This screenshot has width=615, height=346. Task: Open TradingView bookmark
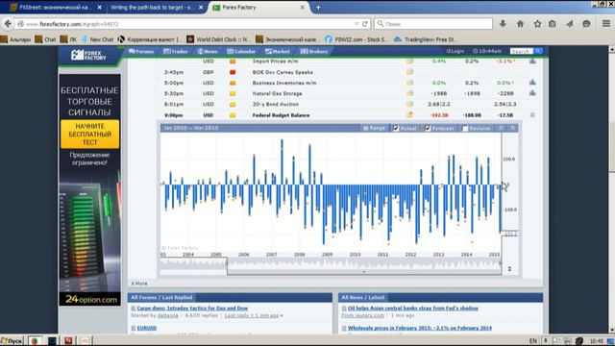[425, 39]
